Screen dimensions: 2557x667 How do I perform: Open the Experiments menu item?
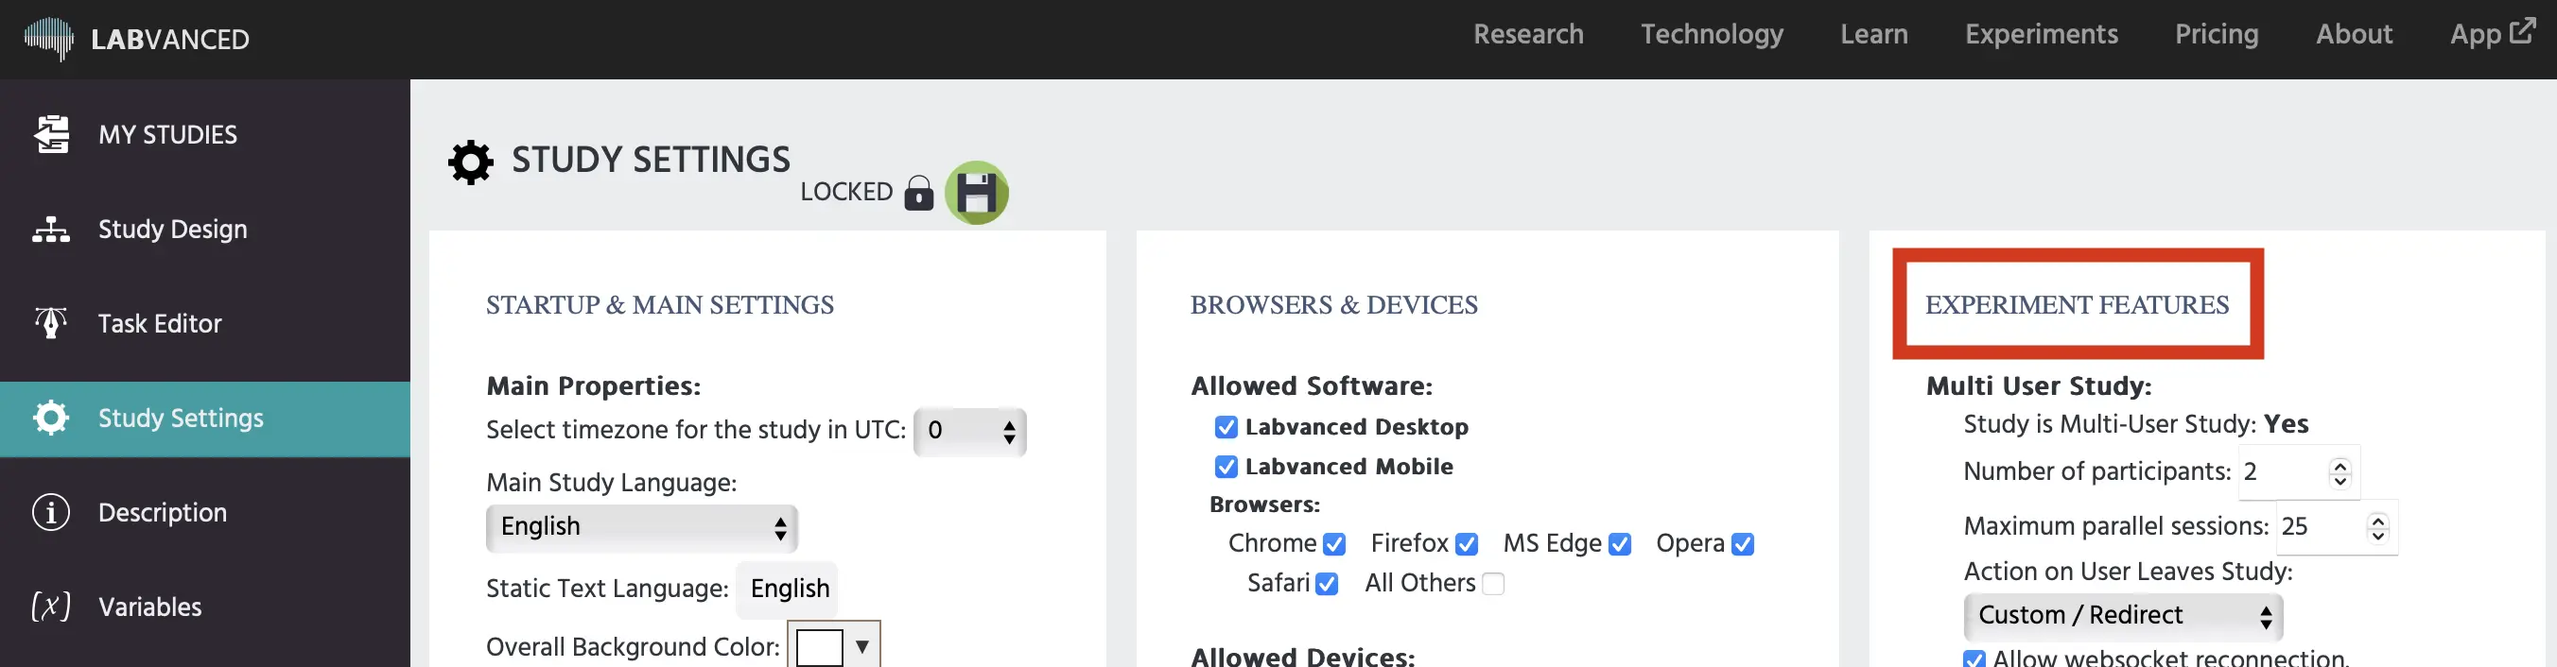(2041, 35)
